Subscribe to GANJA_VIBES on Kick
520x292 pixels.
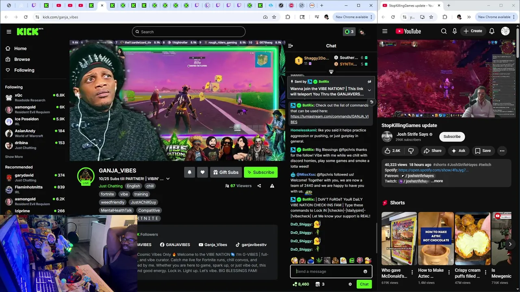coord(261,172)
